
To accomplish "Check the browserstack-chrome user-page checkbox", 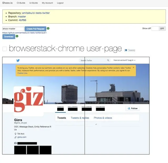I will (x=5, y=49).
